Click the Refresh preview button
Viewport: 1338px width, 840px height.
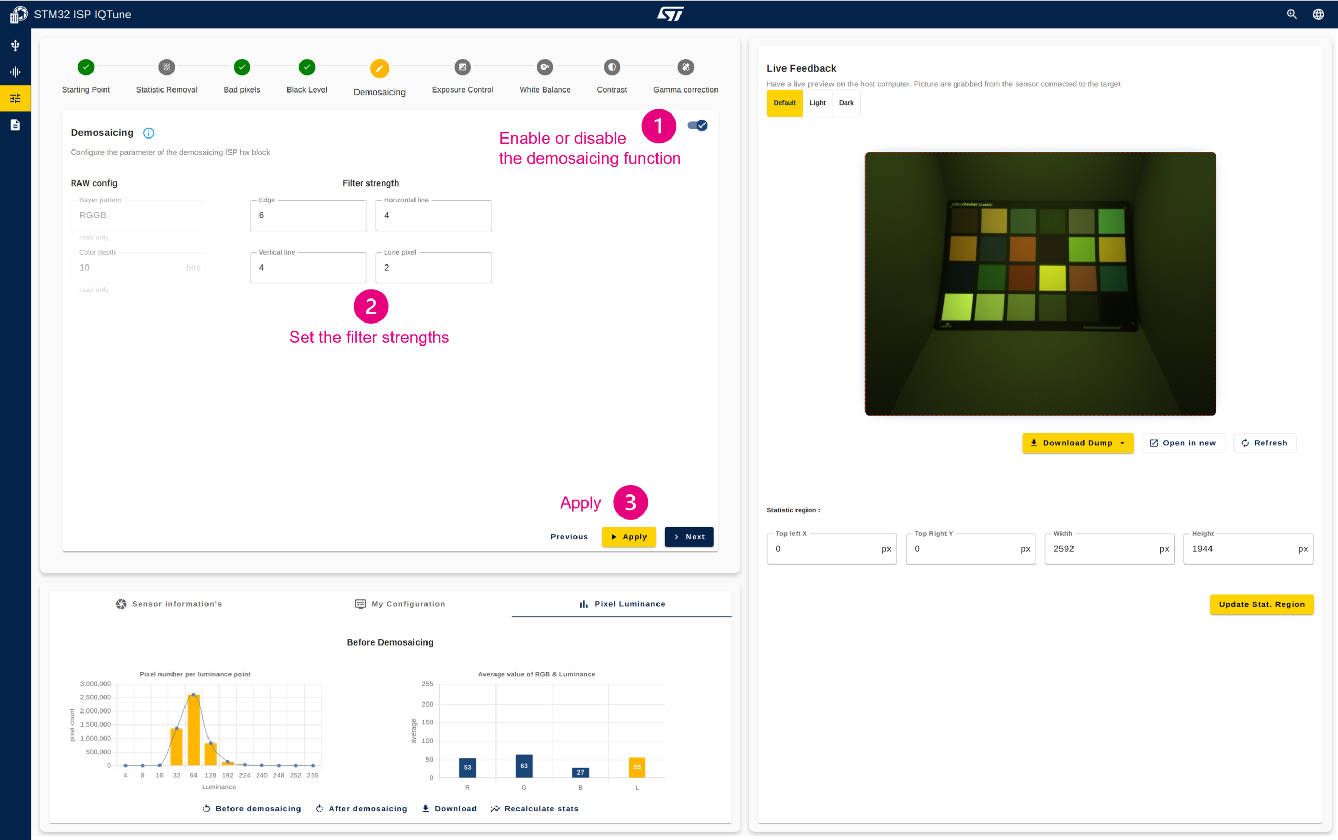(x=1265, y=443)
